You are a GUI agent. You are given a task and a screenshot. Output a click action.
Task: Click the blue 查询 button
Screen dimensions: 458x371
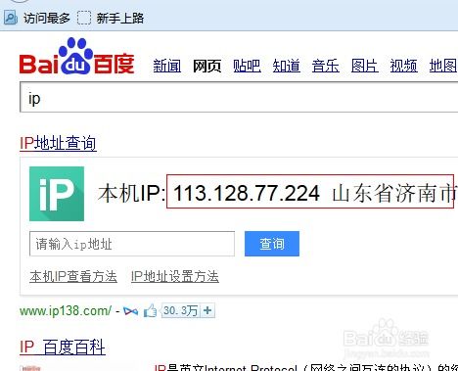pyautogui.click(x=272, y=244)
